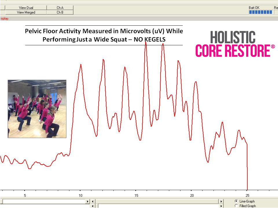Select the Ch B button
Image resolution: width=278 pixels, height=208 pixels.
click(x=60, y=12)
